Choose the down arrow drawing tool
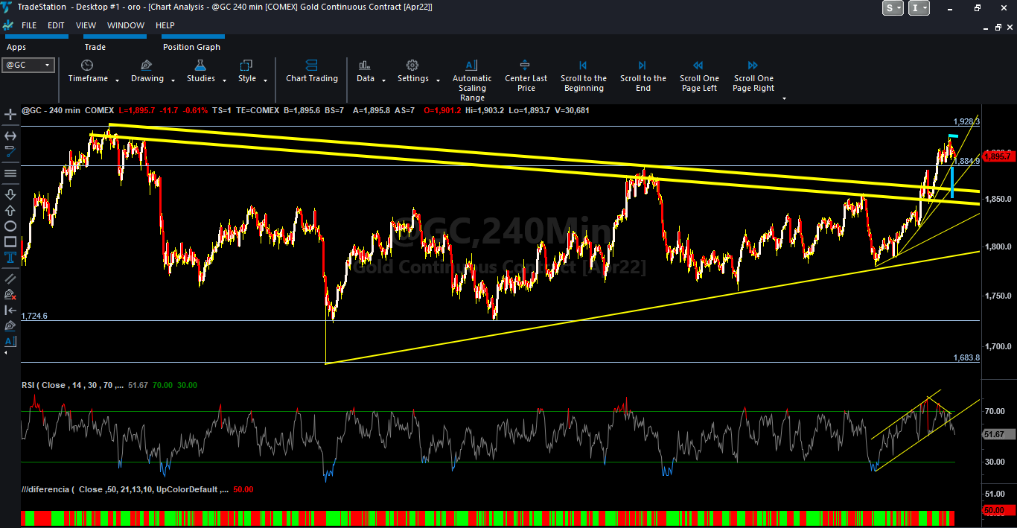 point(10,194)
